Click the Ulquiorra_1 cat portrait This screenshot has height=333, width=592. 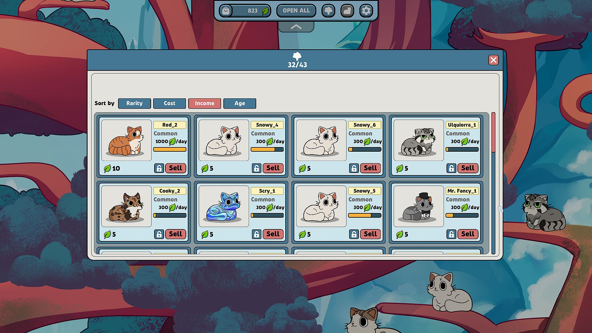pos(418,140)
